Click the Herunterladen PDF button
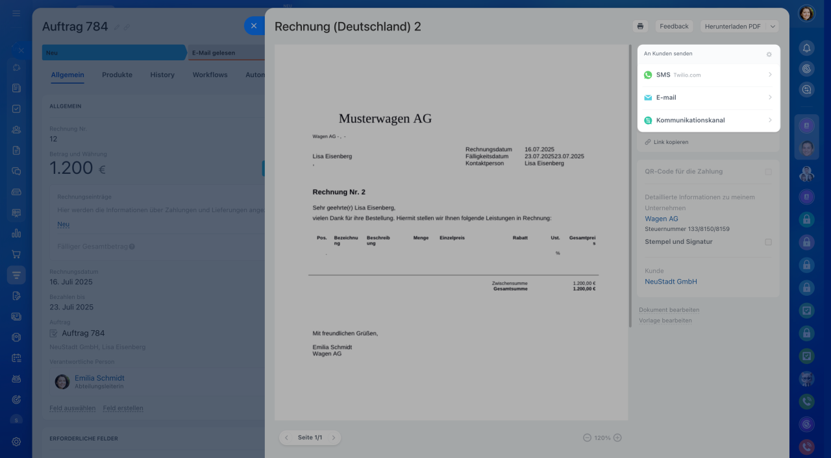 coord(734,27)
